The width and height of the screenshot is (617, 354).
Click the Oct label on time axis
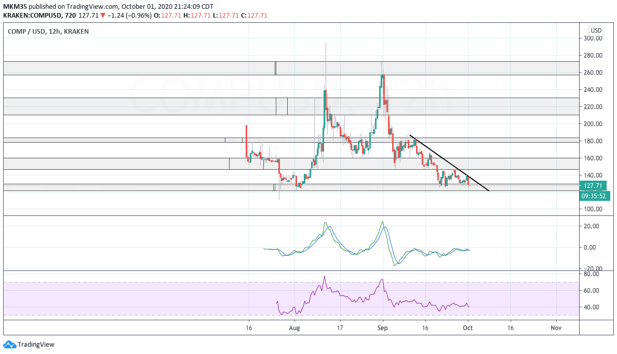[x=468, y=328]
